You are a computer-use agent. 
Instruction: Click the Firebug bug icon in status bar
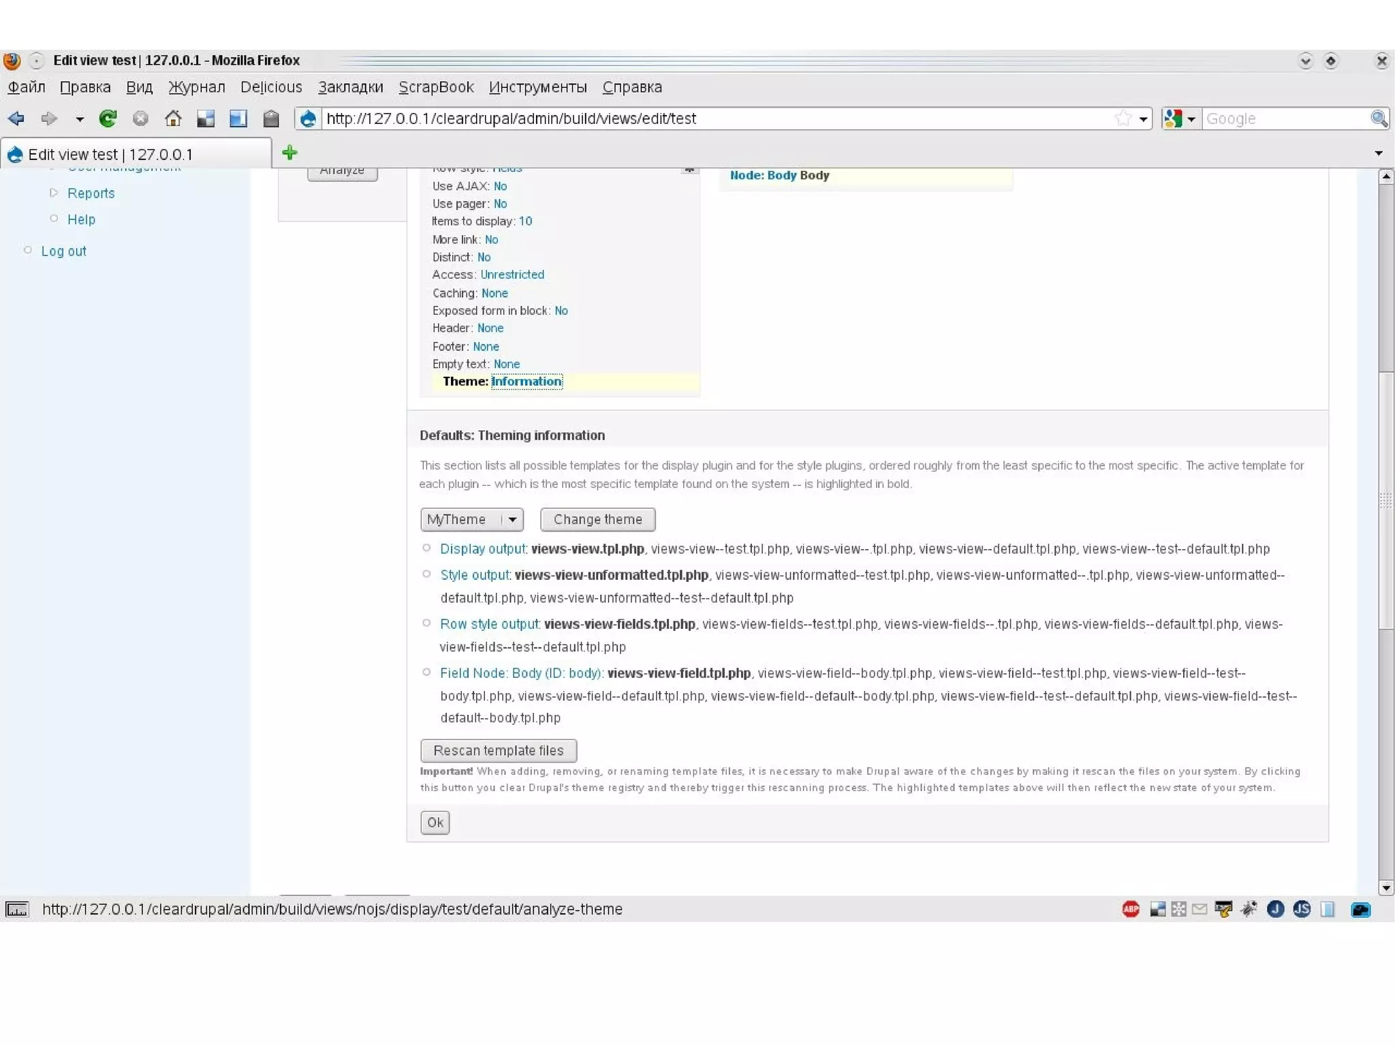coord(1249,909)
